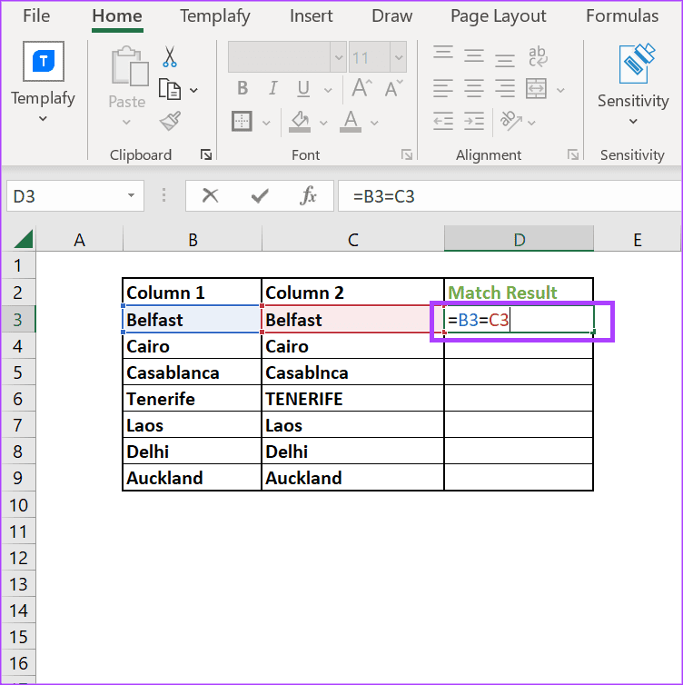The height and width of the screenshot is (685, 683).
Task: Click the Name Box showing D3
Action: click(75, 196)
